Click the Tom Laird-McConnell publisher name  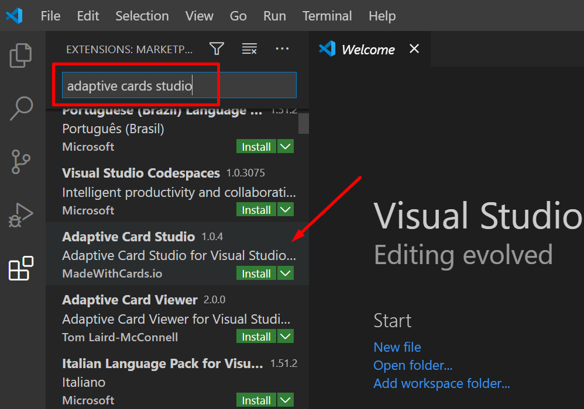[x=120, y=337]
